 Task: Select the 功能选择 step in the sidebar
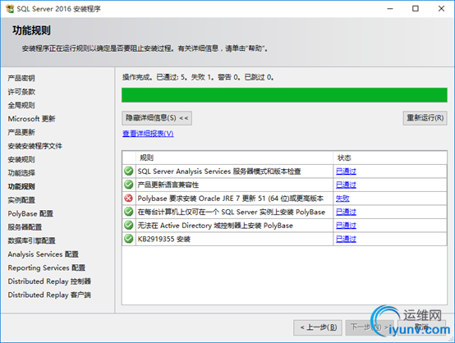21,173
